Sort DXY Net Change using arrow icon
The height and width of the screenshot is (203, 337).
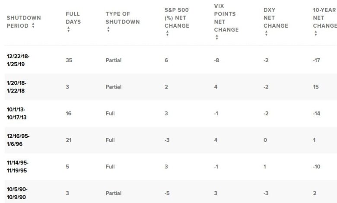[x=266, y=34]
